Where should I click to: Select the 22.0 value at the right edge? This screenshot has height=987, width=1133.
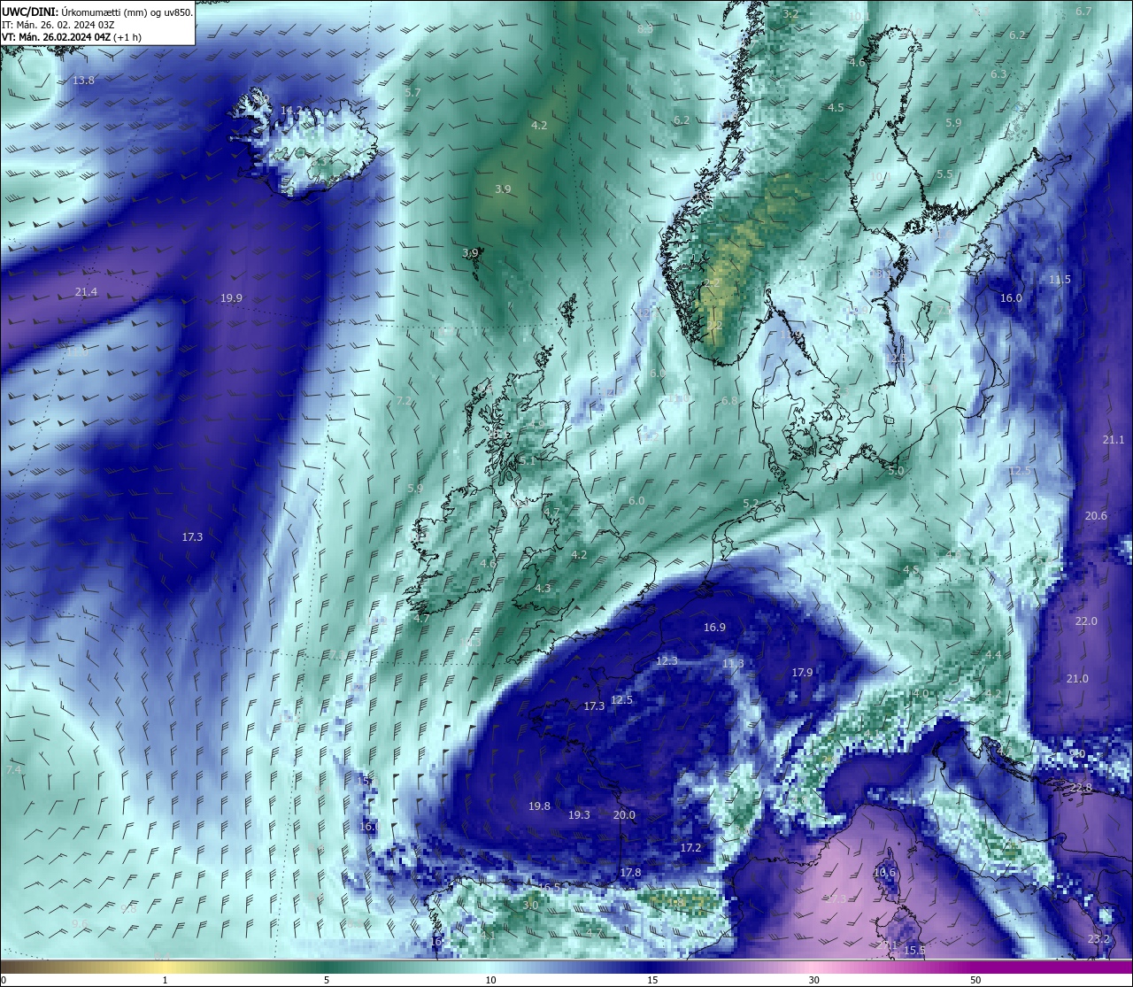point(1086,621)
